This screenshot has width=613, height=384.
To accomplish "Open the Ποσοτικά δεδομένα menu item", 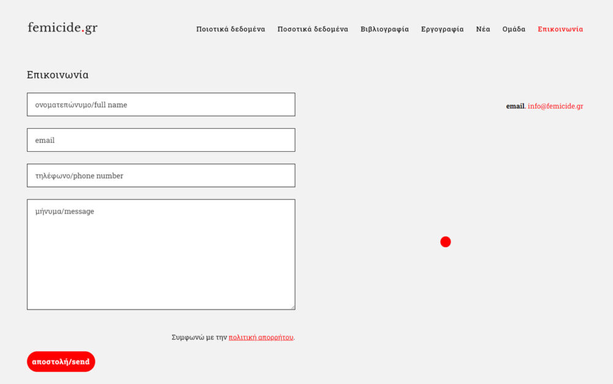I will [x=313, y=29].
